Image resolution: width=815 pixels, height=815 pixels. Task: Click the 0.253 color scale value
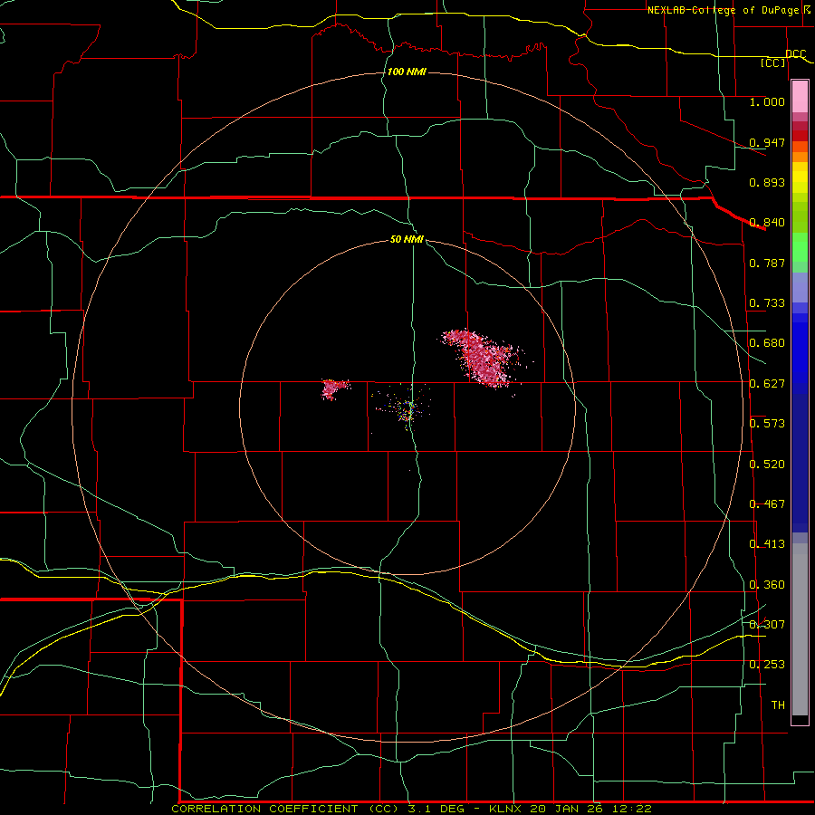[767, 665]
